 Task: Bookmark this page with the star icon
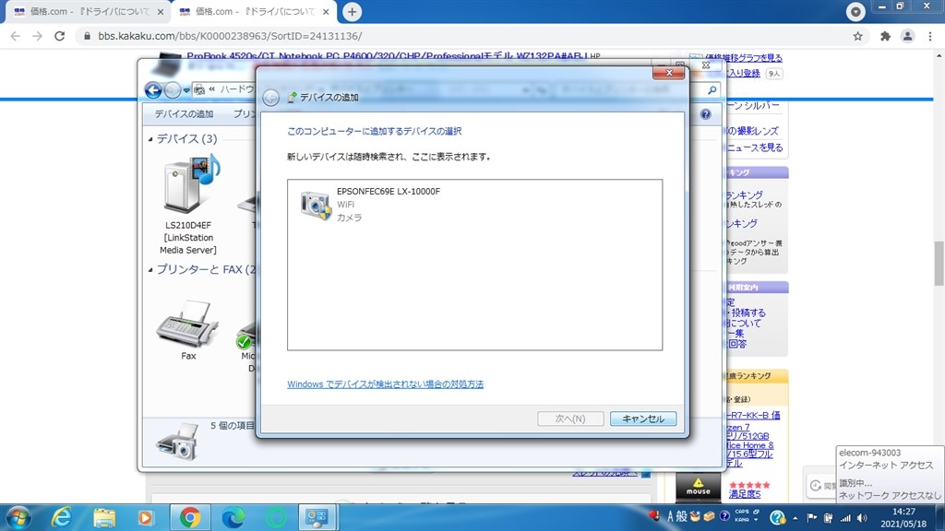pos(857,36)
